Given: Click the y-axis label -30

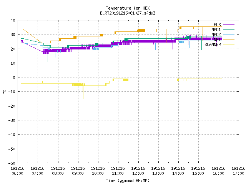Looking at the screenshot, I should point(12,120).
